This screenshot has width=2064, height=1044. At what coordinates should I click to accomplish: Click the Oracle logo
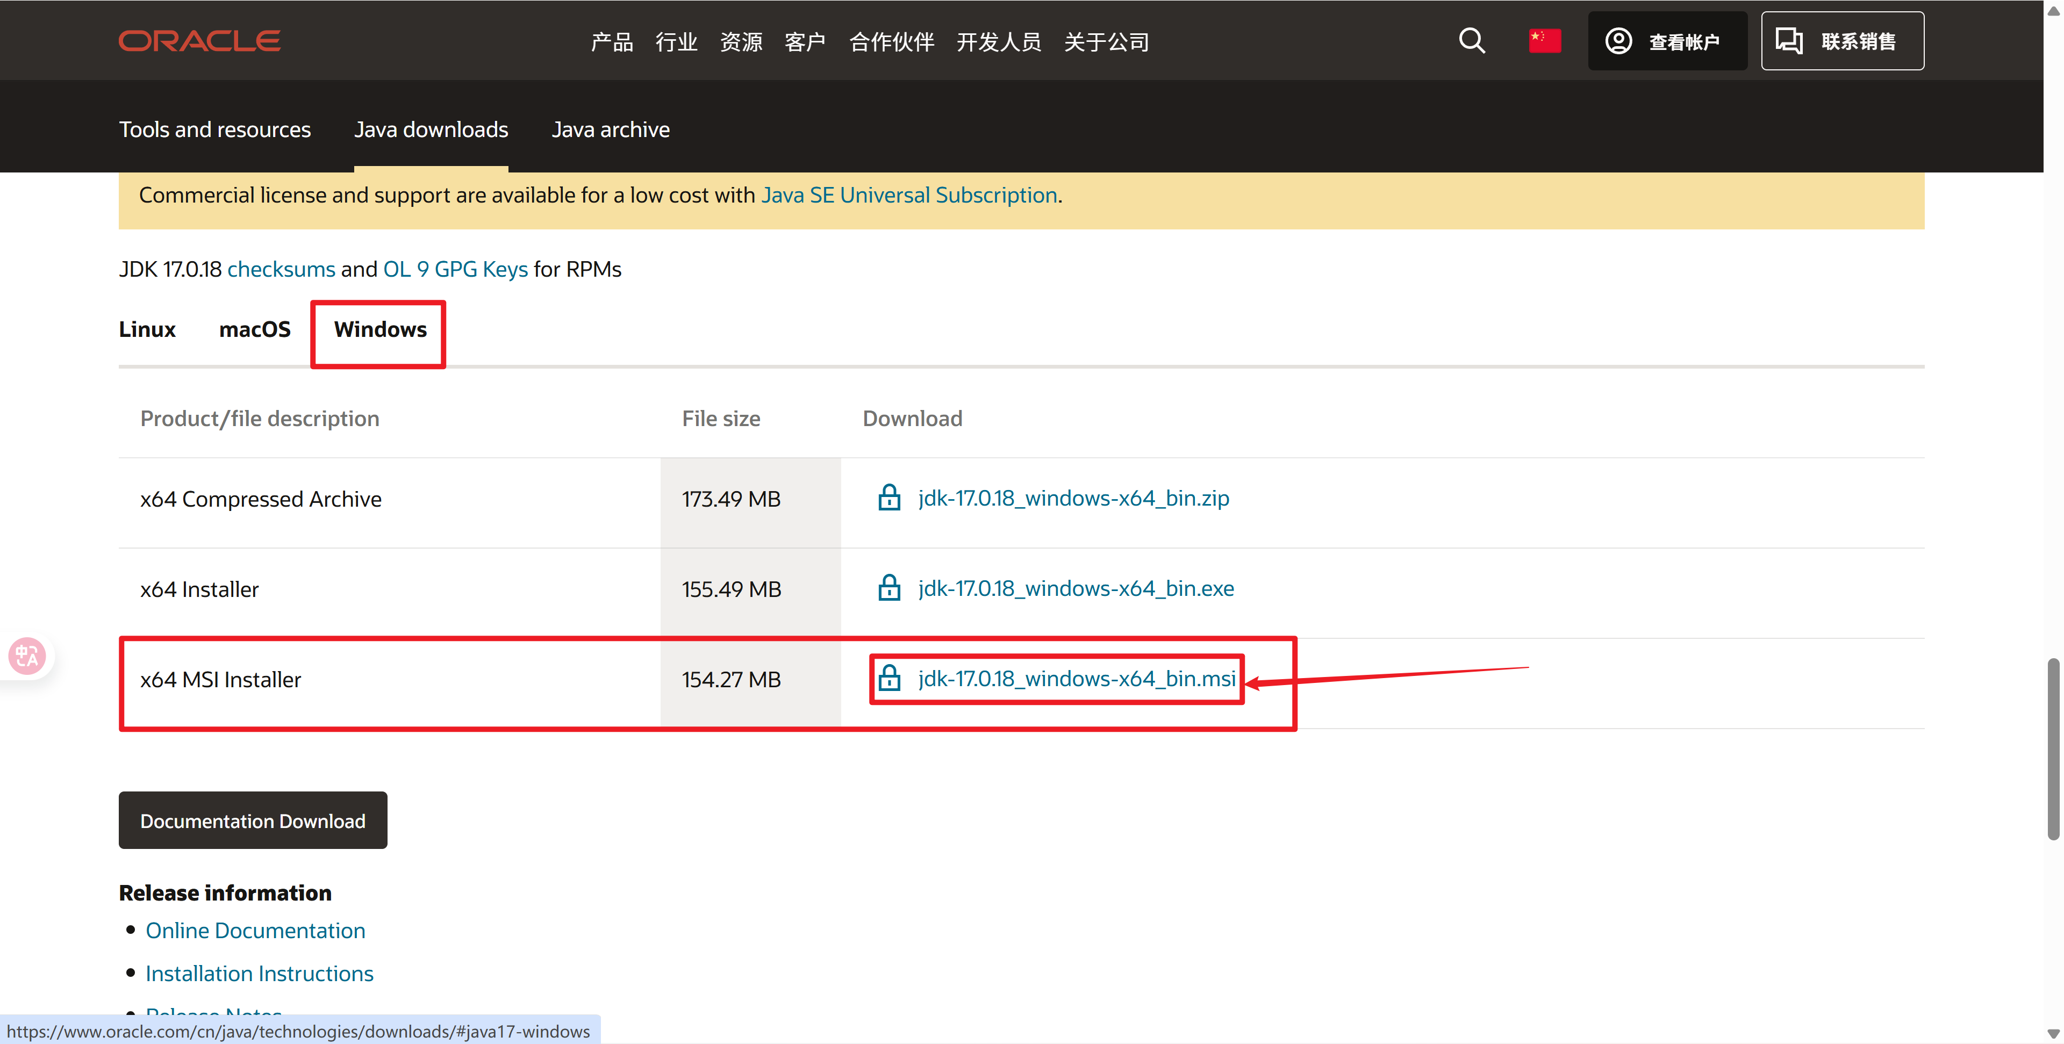pyautogui.click(x=199, y=41)
